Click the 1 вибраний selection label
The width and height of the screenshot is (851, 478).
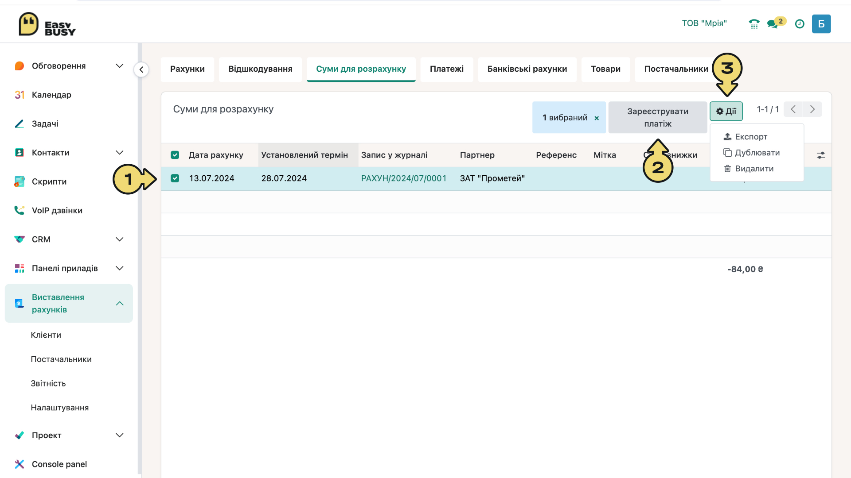565,117
